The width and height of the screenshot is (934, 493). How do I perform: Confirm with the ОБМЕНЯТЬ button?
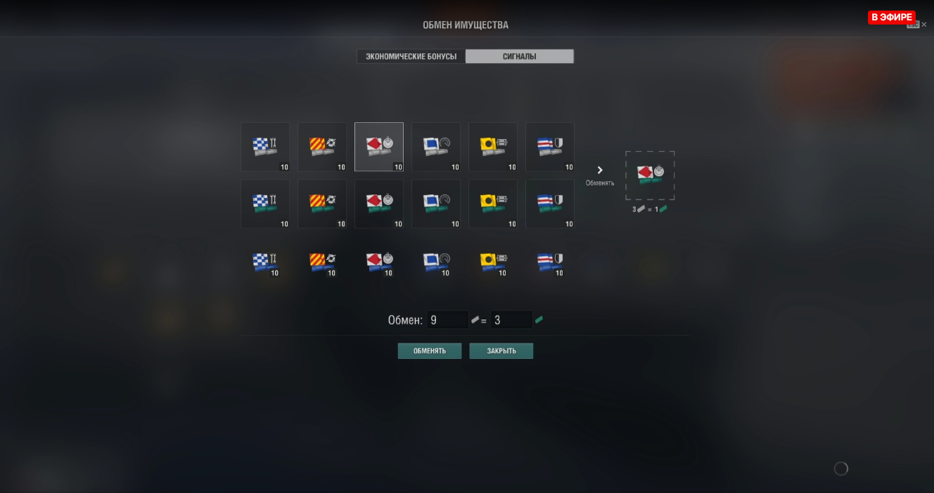(430, 351)
